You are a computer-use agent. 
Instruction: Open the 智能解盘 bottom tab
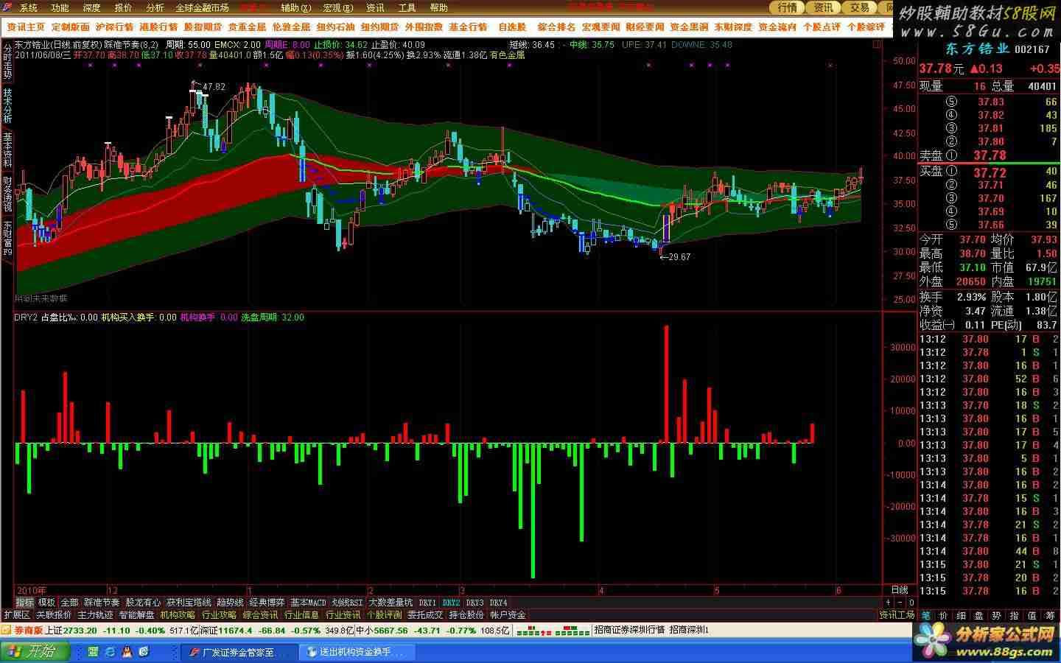(136, 614)
